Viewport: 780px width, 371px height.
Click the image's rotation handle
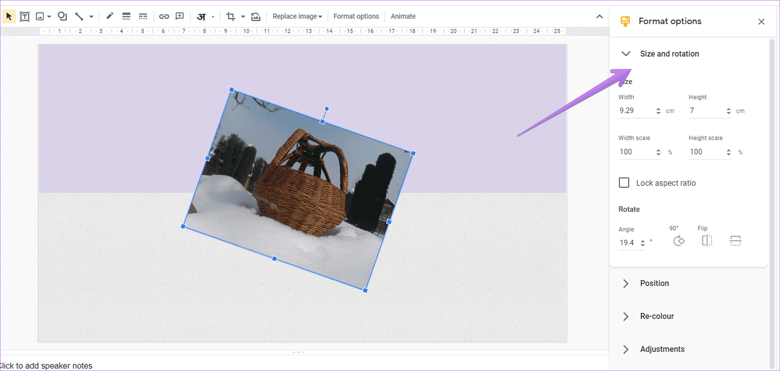327,109
